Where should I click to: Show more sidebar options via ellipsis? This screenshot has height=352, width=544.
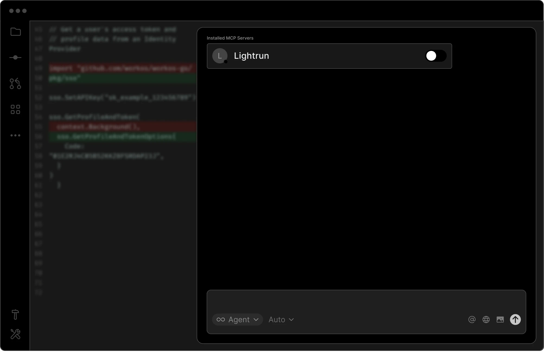[x=15, y=135]
